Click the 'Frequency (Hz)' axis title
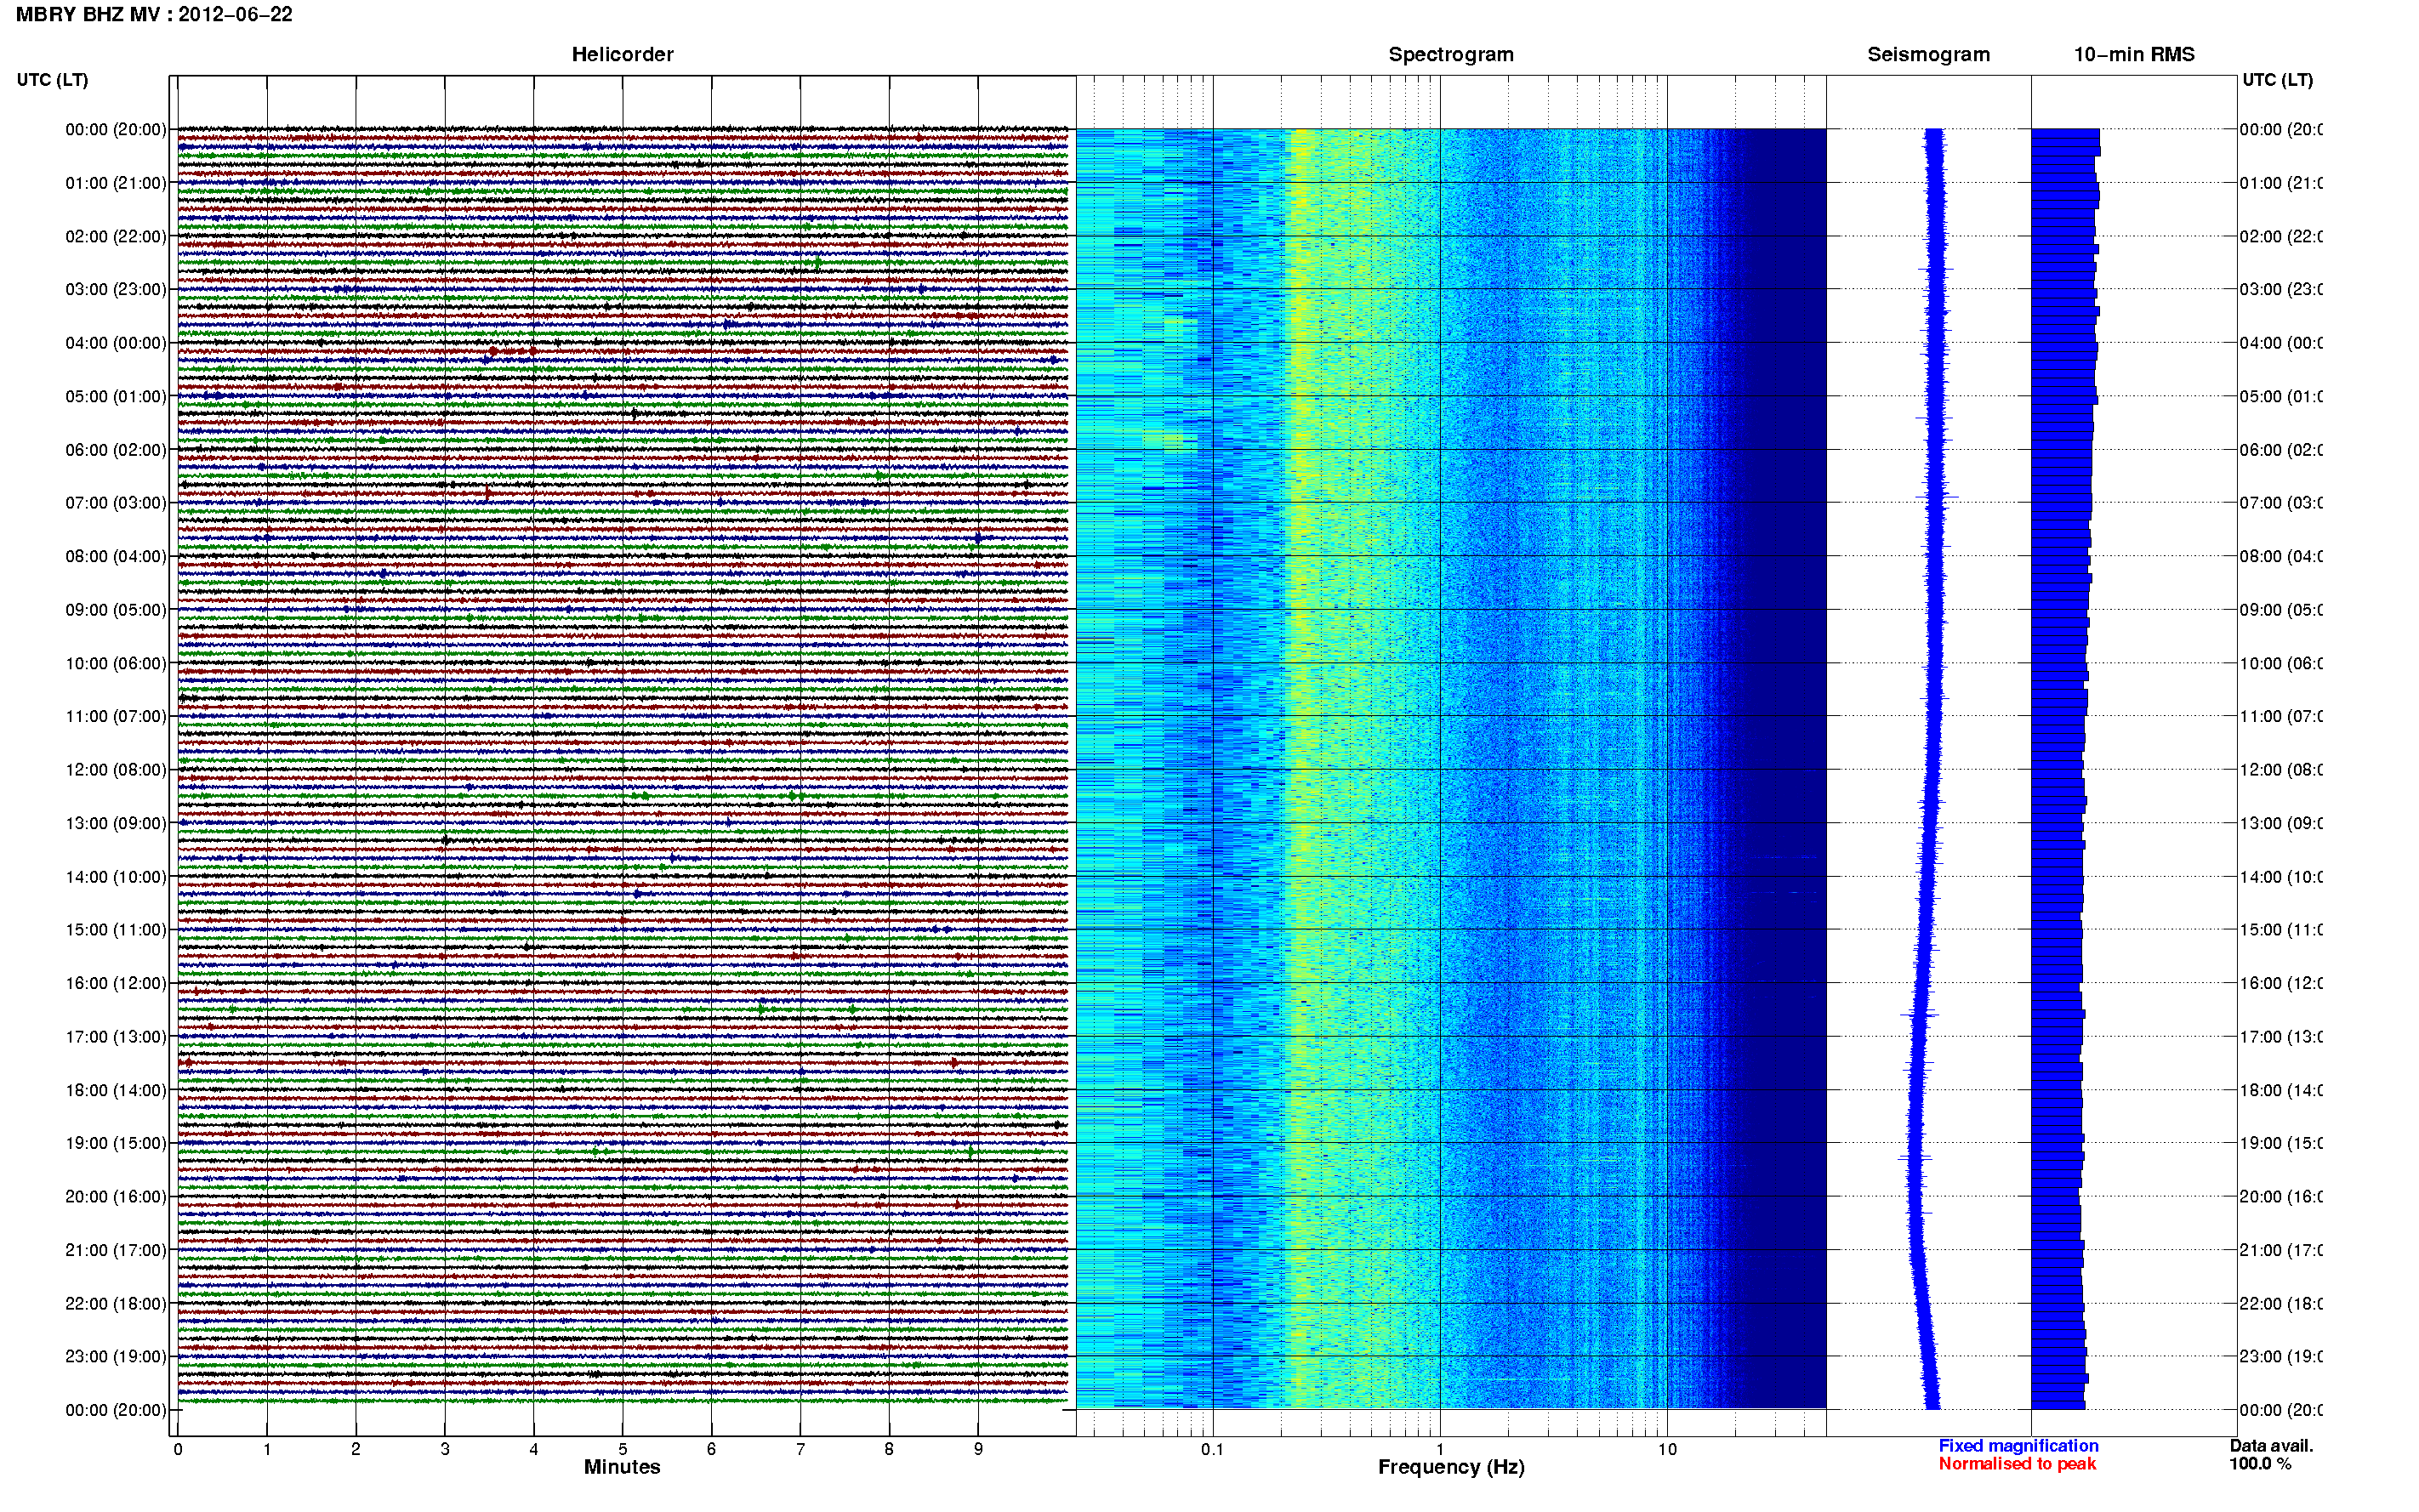2419x1512 pixels. pyautogui.click(x=1451, y=1467)
